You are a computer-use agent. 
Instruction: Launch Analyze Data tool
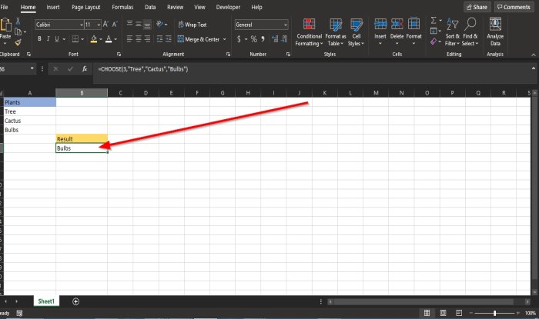click(x=495, y=32)
